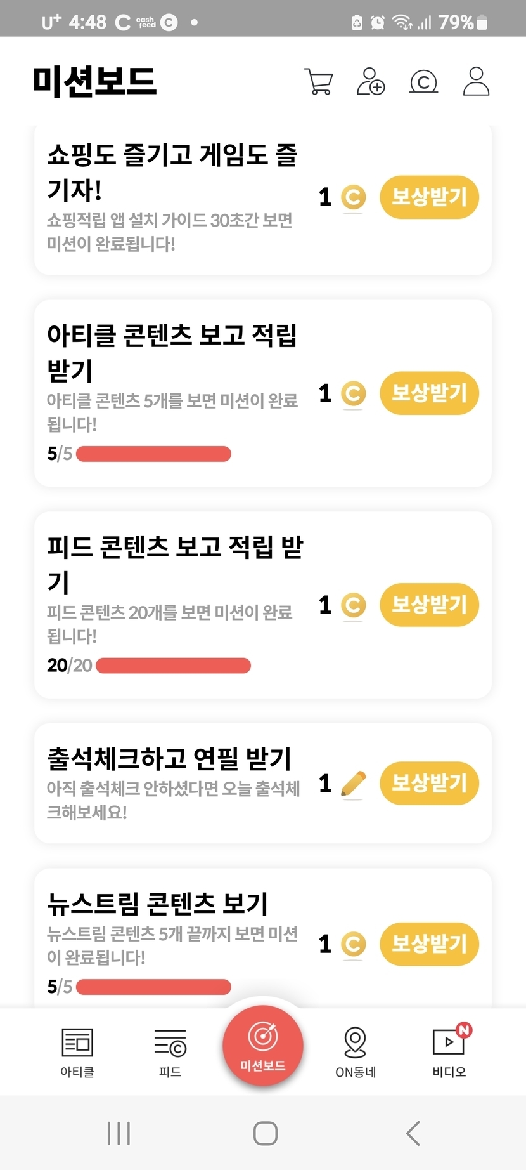
Task: Tap the coin icon in the article mission
Action: tap(353, 394)
